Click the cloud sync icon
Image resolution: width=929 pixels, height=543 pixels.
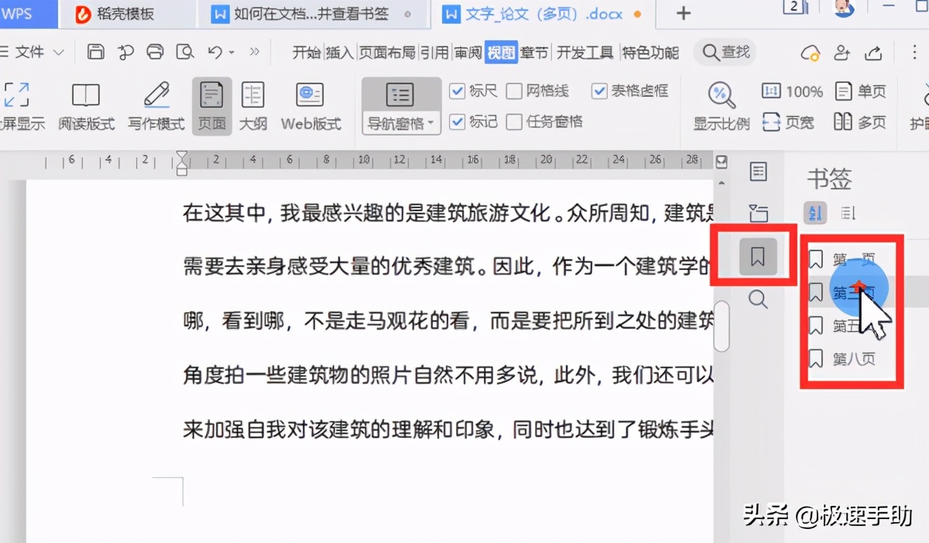[x=811, y=53]
